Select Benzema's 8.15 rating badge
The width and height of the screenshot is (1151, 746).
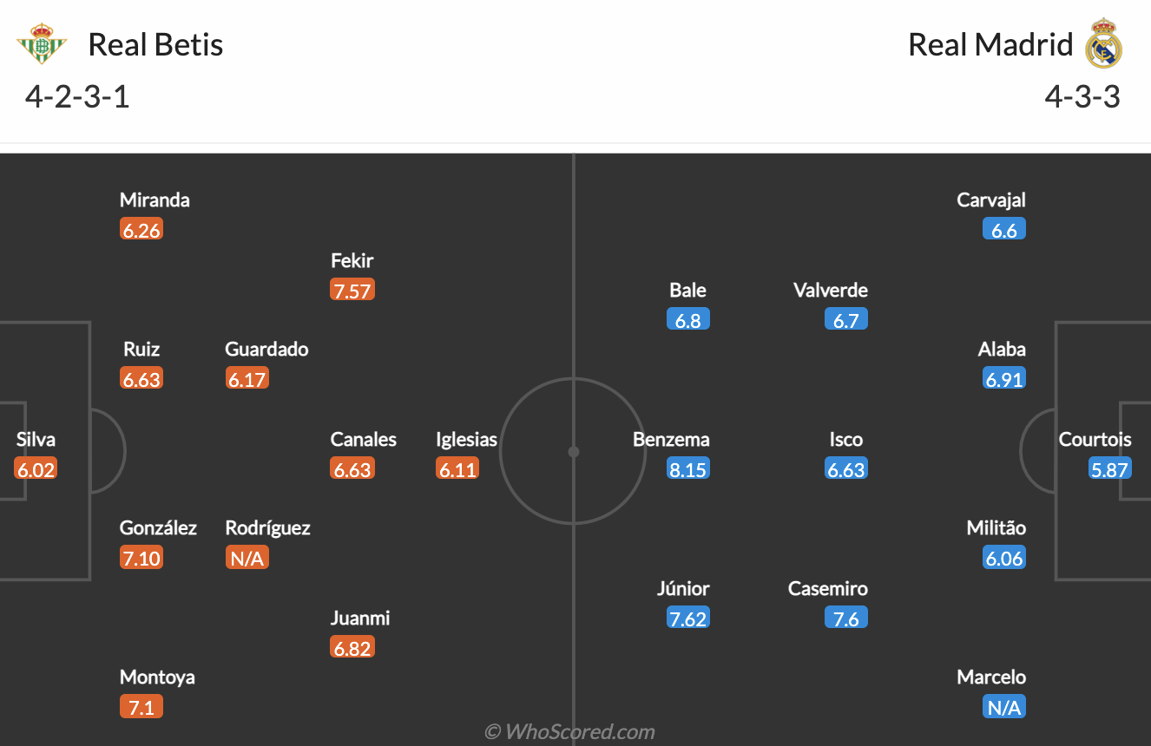coord(687,469)
